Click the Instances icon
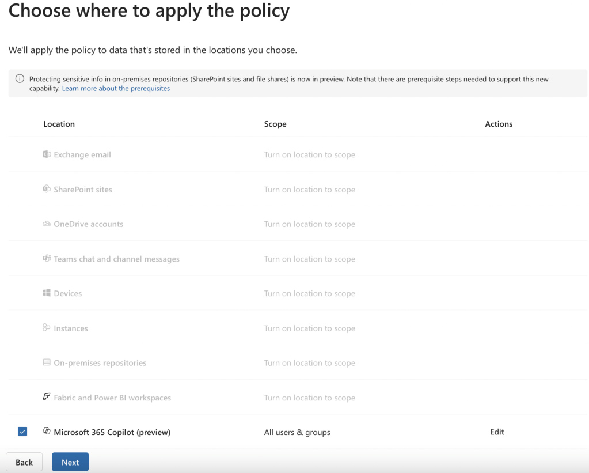The image size is (589, 473). click(x=47, y=328)
